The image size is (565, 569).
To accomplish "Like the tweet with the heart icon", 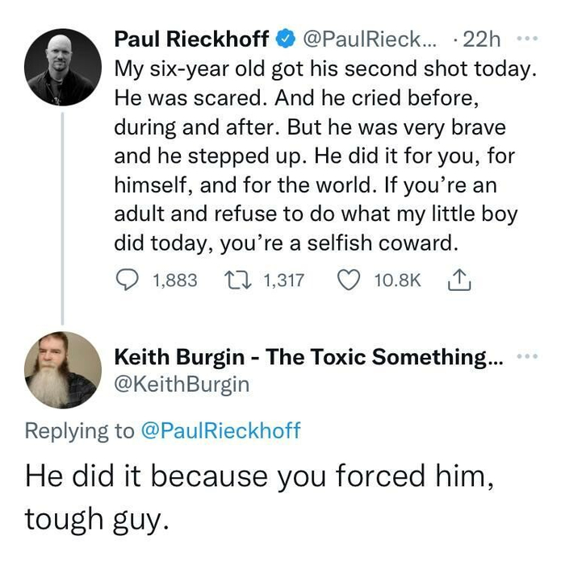I will click(349, 280).
